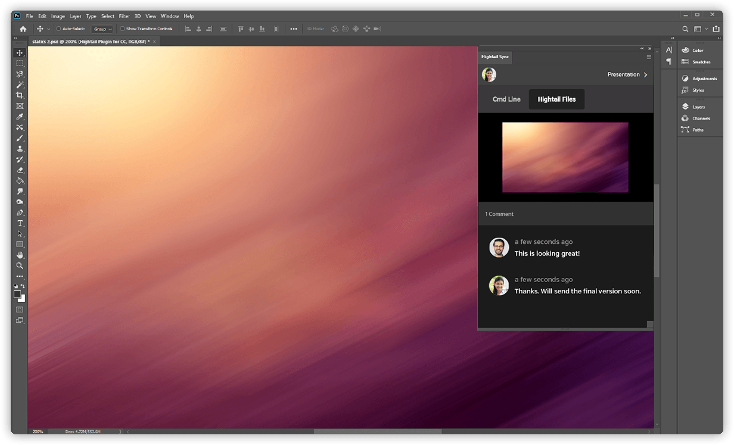Select the Zoom tool

pyautogui.click(x=20, y=266)
